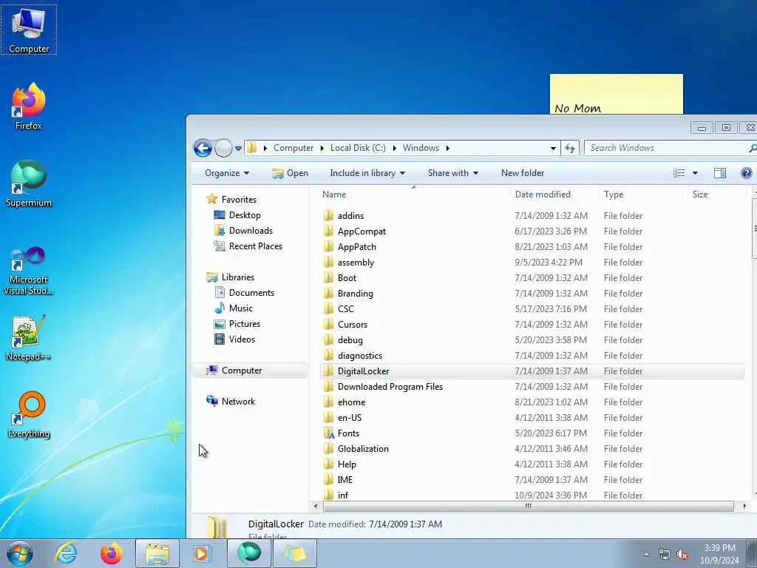Select the Windows Explorer taskbar button

coord(157,553)
